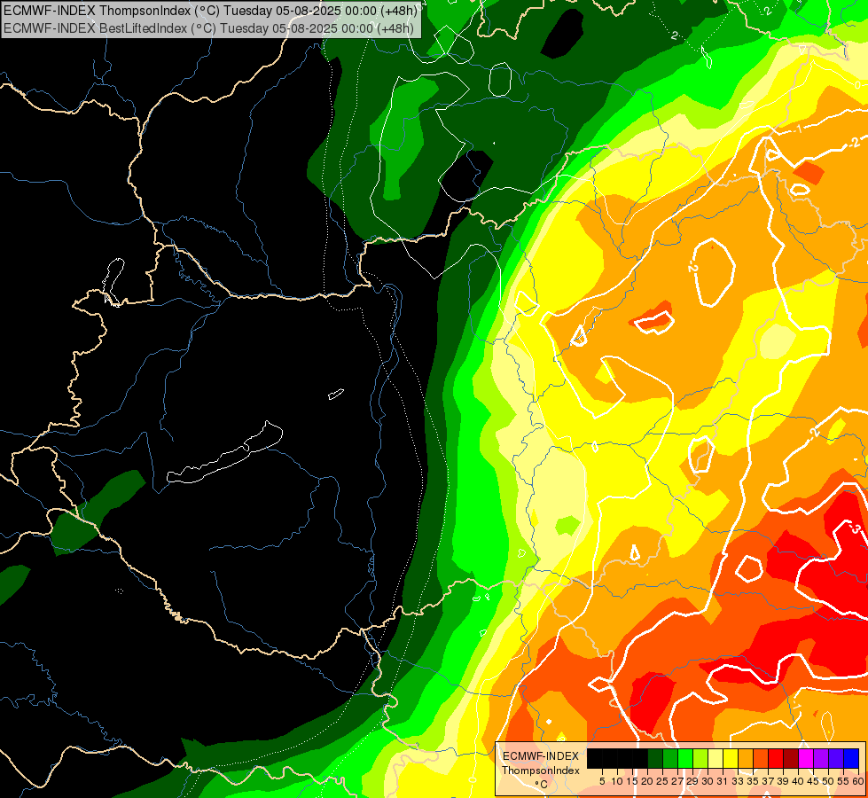This screenshot has width=868, height=798.
Task: Click the legend tick value 10
Action: [617, 781]
